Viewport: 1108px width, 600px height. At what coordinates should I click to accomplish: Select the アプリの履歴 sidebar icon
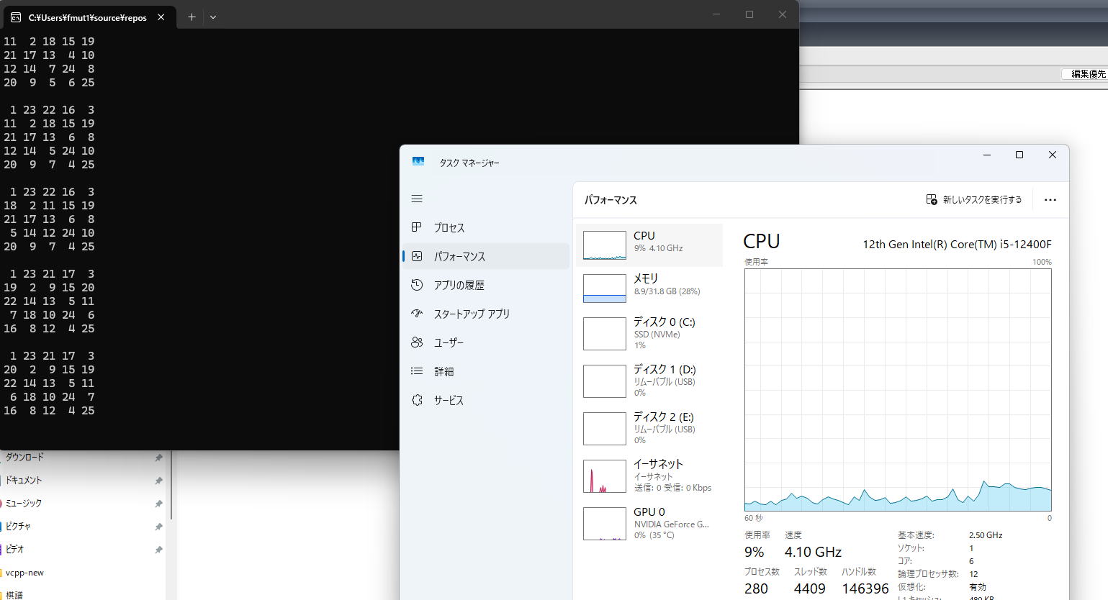click(417, 285)
